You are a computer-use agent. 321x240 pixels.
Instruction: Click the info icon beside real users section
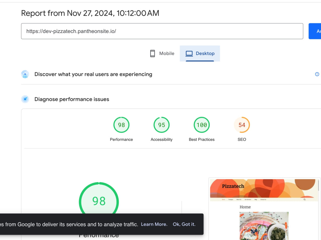pyautogui.click(x=317, y=74)
